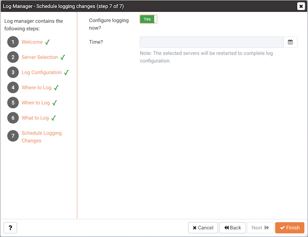308x237 pixels.
Task: Open the Log Configuration step
Action: 41,73
